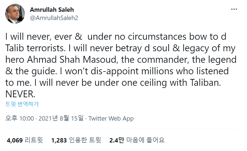Screen dimensions: 247x151
Task: Open the 오후 10:00 · 2021년 8월 15일 timestamp
Action: tap(44, 118)
